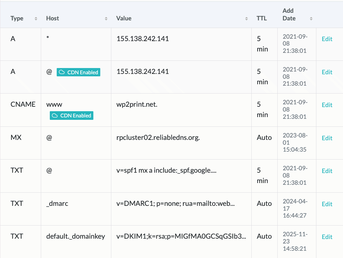The width and height of the screenshot is (343, 258).
Task: Edit the www CNAME record
Action: coord(327,105)
